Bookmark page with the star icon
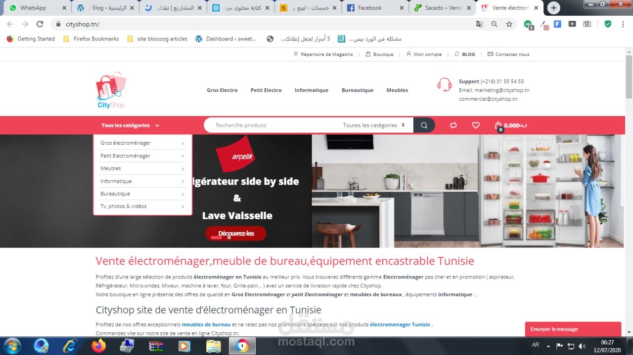The width and height of the screenshot is (633, 355). [x=509, y=24]
